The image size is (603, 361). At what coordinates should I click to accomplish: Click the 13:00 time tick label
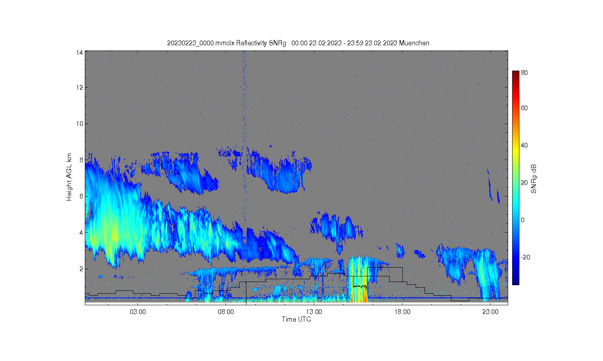314,312
